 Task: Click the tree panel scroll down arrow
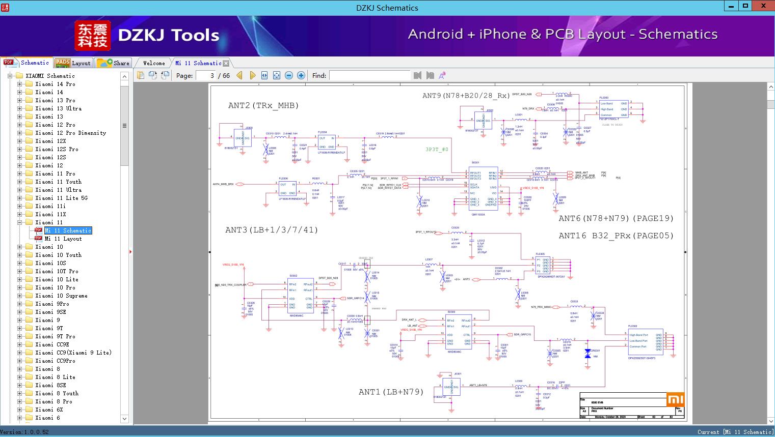[124, 419]
